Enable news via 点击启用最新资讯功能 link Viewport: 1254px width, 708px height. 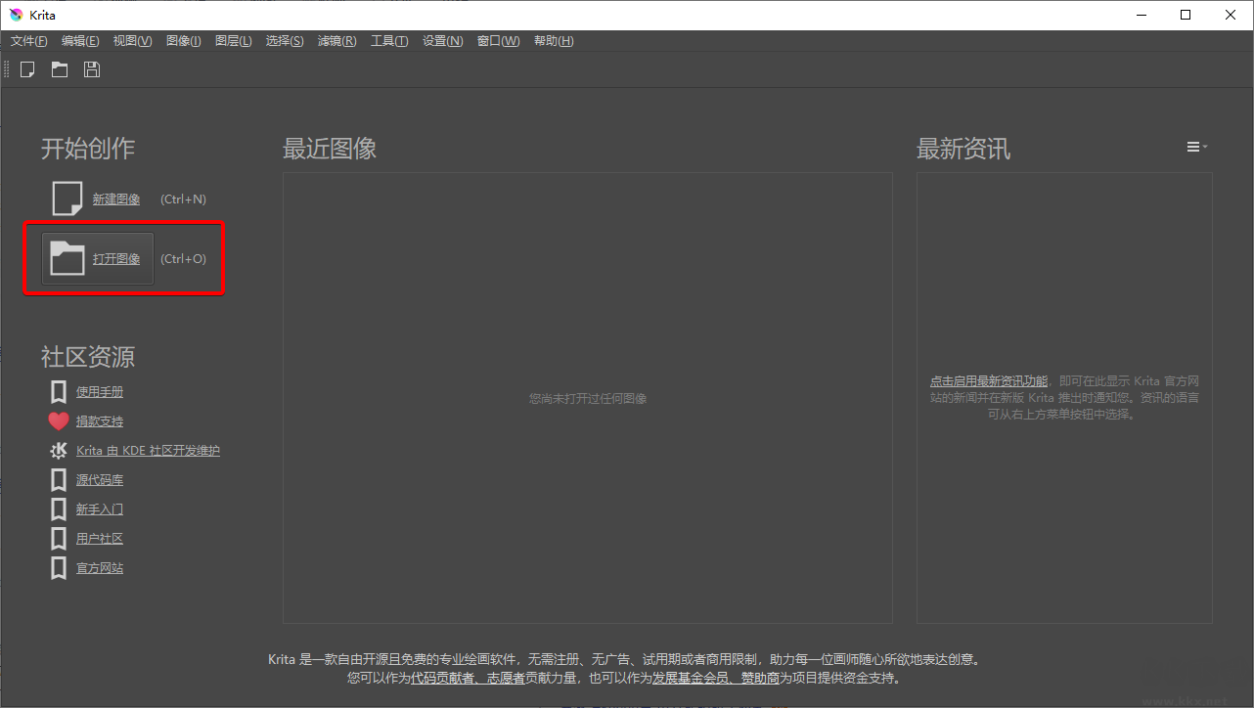[988, 380]
